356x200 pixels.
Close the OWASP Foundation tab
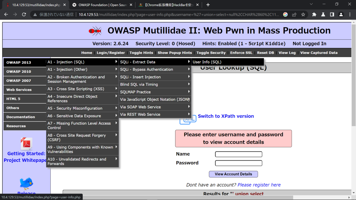click(x=131, y=5)
